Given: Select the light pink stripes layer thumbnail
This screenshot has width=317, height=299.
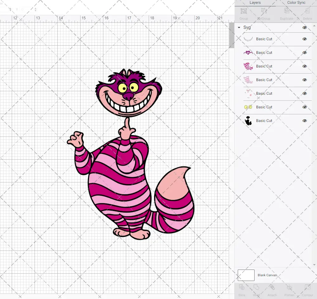Looking at the screenshot, I should [x=248, y=80].
